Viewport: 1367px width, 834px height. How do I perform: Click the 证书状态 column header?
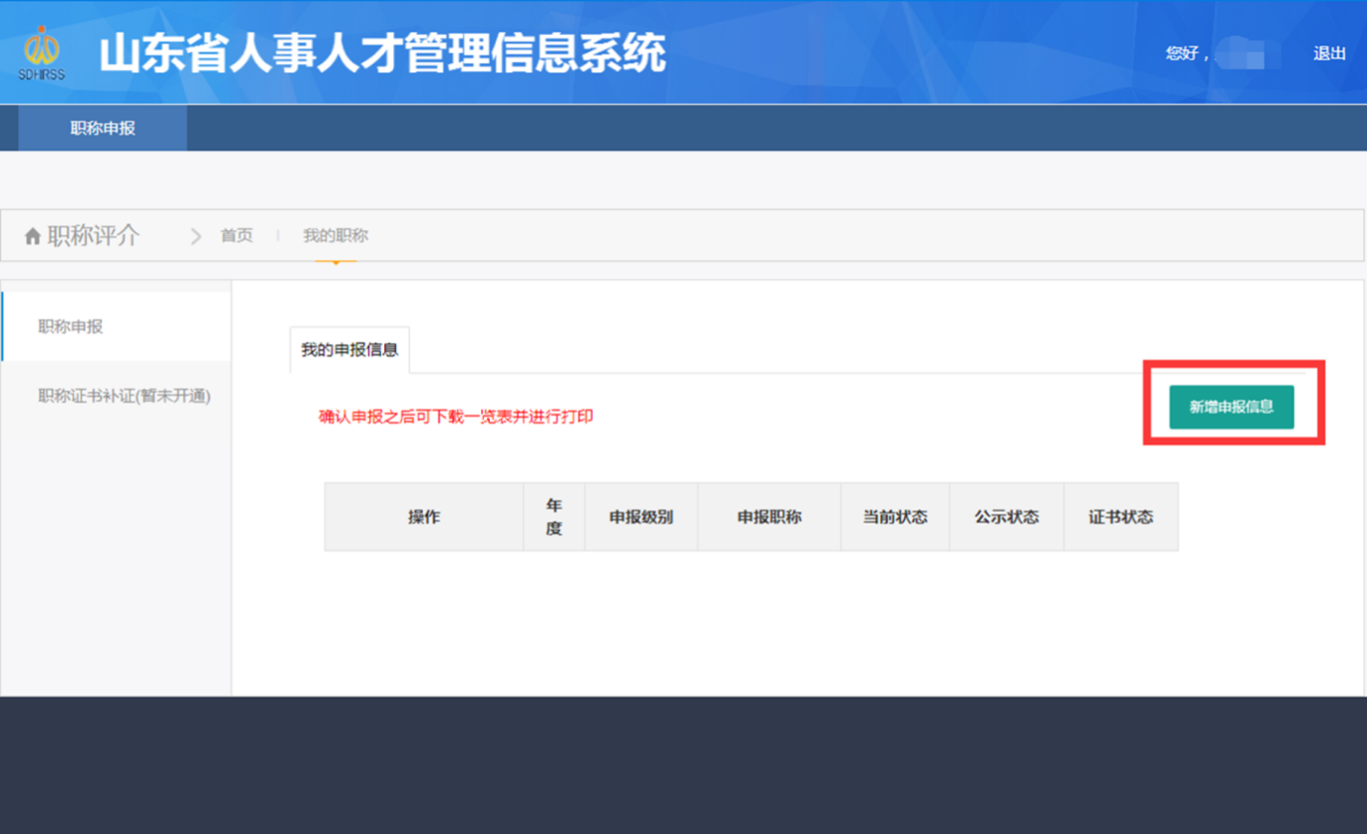(1121, 516)
